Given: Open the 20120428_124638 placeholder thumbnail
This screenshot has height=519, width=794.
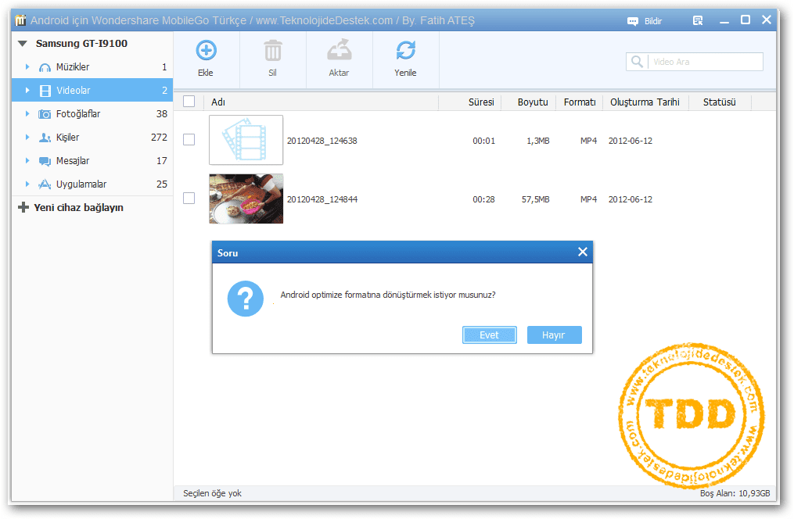Looking at the screenshot, I should tap(246, 140).
